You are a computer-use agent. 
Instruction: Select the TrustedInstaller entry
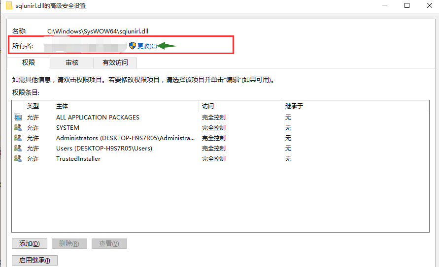78,159
